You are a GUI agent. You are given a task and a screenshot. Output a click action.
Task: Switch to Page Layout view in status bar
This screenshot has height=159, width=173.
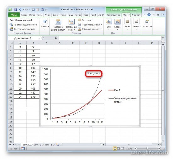[x=119, y=148]
